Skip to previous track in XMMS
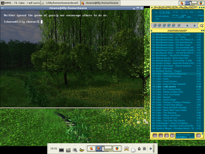The image size is (205, 154). click(x=155, y=25)
